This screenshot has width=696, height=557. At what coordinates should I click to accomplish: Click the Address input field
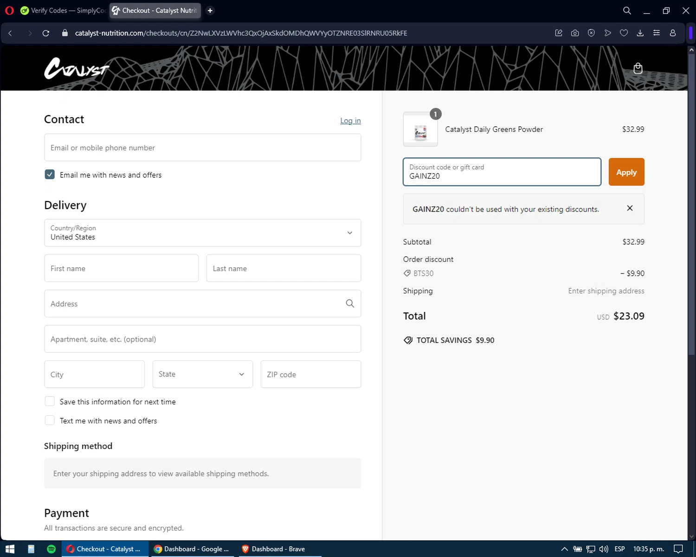(203, 304)
